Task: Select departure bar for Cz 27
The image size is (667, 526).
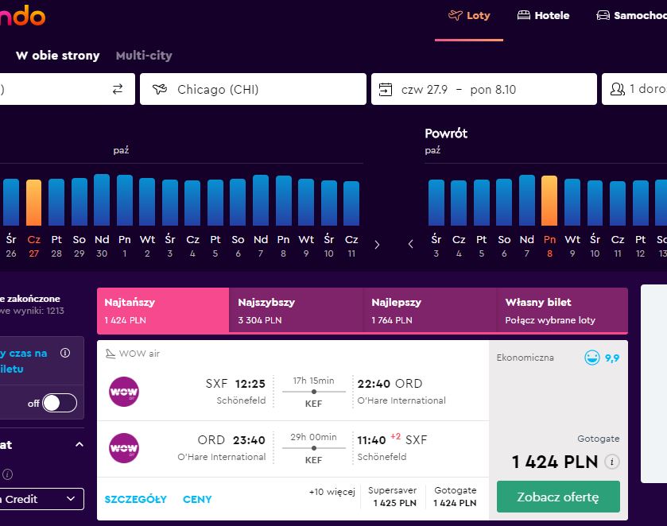Action: [x=34, y=203]
